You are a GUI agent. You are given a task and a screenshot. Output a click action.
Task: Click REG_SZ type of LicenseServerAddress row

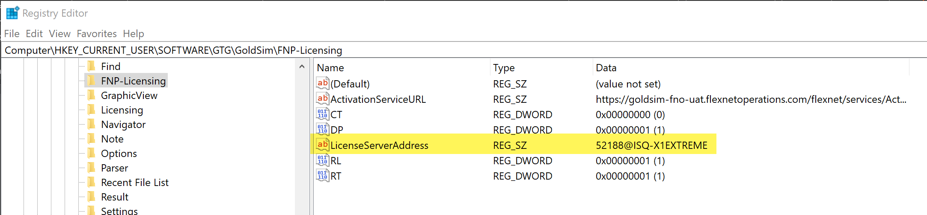(x=510, y=145)
